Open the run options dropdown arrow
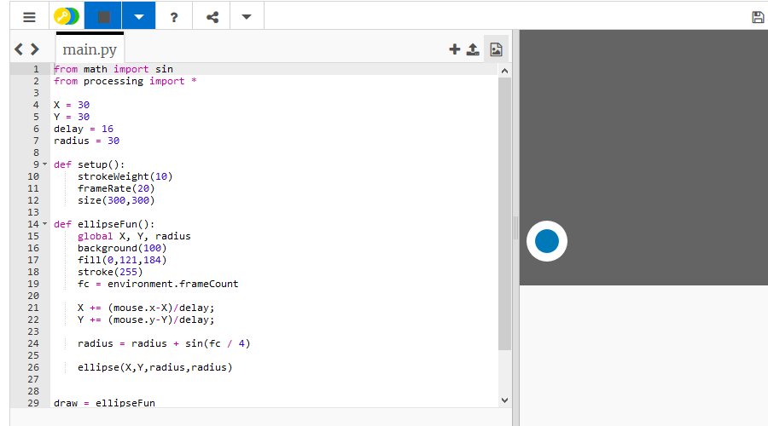The image size is (768, 426). pos(139,17)
